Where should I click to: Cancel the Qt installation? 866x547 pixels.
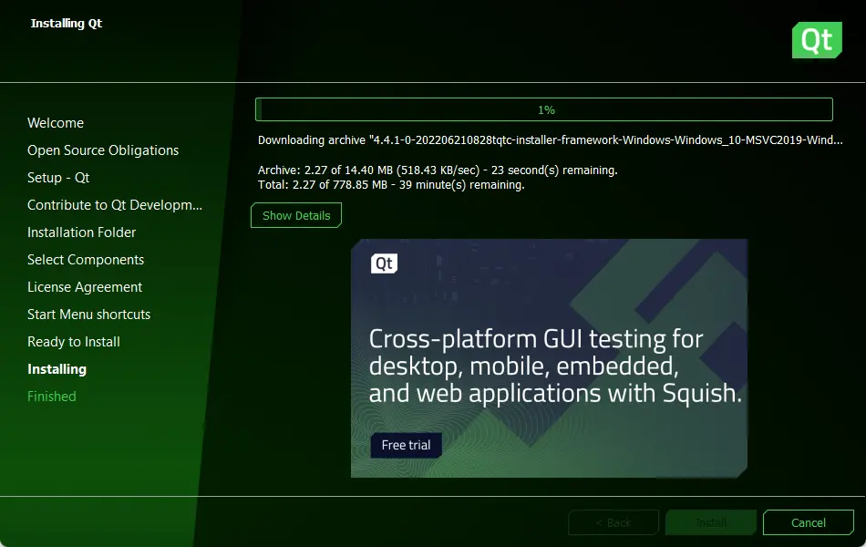point(808,522)
